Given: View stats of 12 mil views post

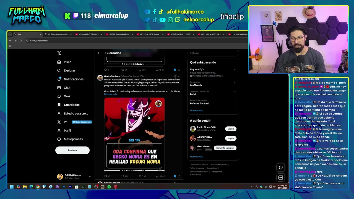Looking at the screenshot, I should click(x=160, y=70).
